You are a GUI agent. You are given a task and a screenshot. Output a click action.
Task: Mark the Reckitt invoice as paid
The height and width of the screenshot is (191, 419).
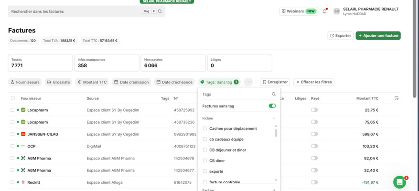pyautogui.click(x=314, y=182)
